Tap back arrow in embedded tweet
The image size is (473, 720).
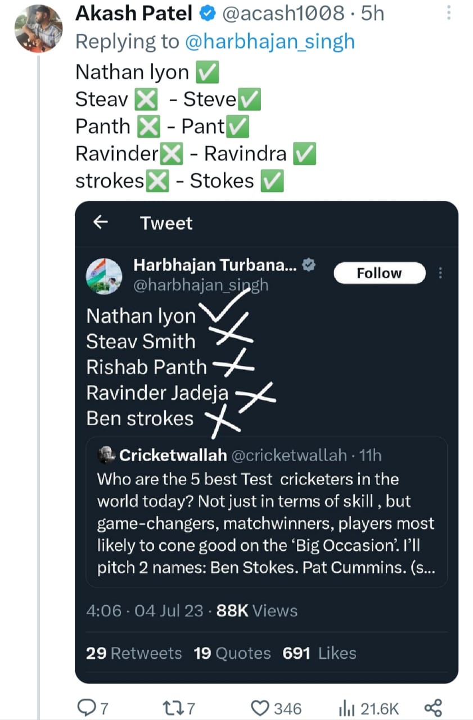coord(100,223)
